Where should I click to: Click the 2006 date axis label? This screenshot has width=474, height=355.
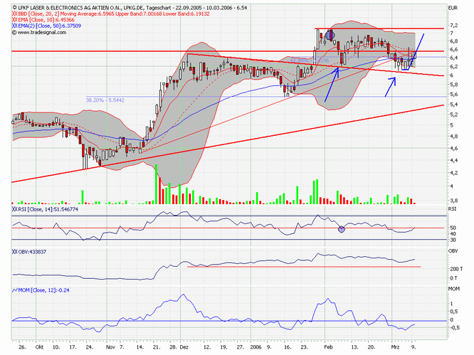pos(256,347)
